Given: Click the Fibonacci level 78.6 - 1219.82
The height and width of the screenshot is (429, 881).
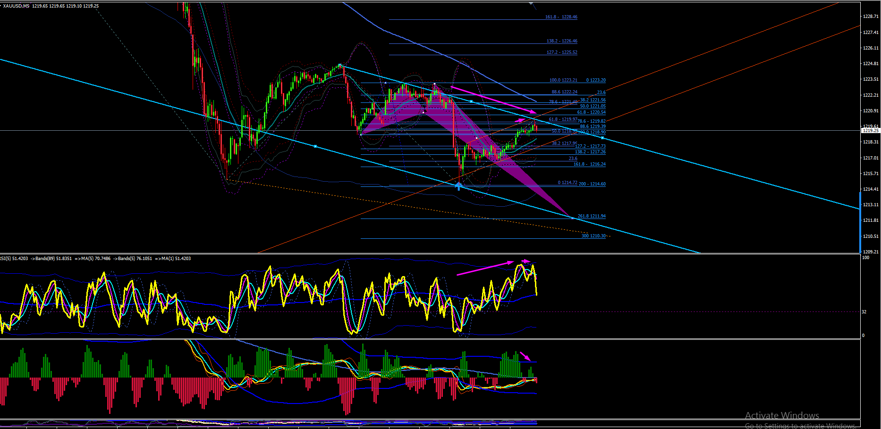Looking at the screenshot, I should tap(592, 121).
